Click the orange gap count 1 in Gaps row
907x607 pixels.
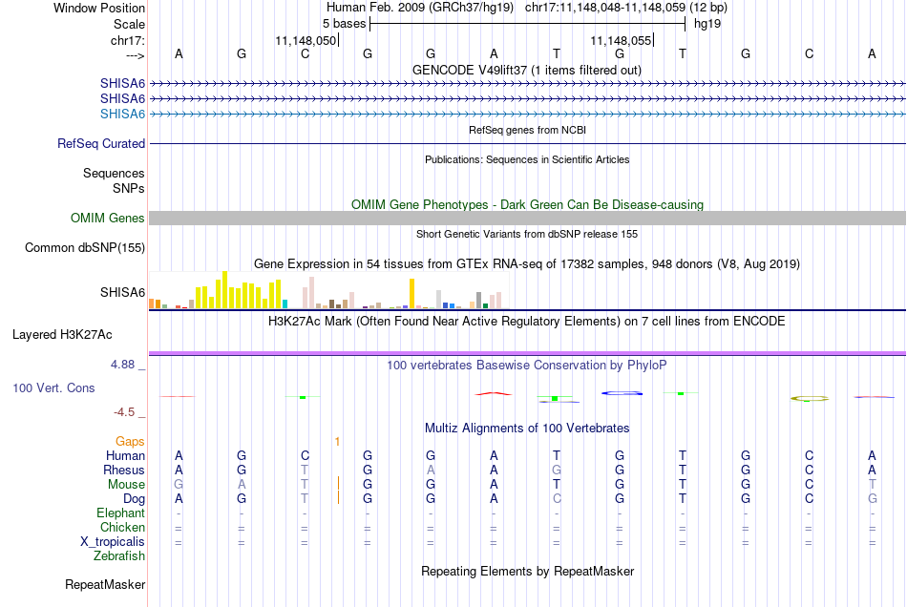[x=337, y=442]
